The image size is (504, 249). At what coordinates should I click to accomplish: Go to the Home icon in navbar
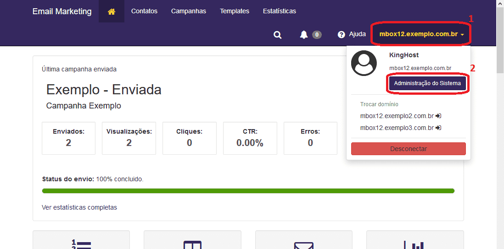click(112, 11)
